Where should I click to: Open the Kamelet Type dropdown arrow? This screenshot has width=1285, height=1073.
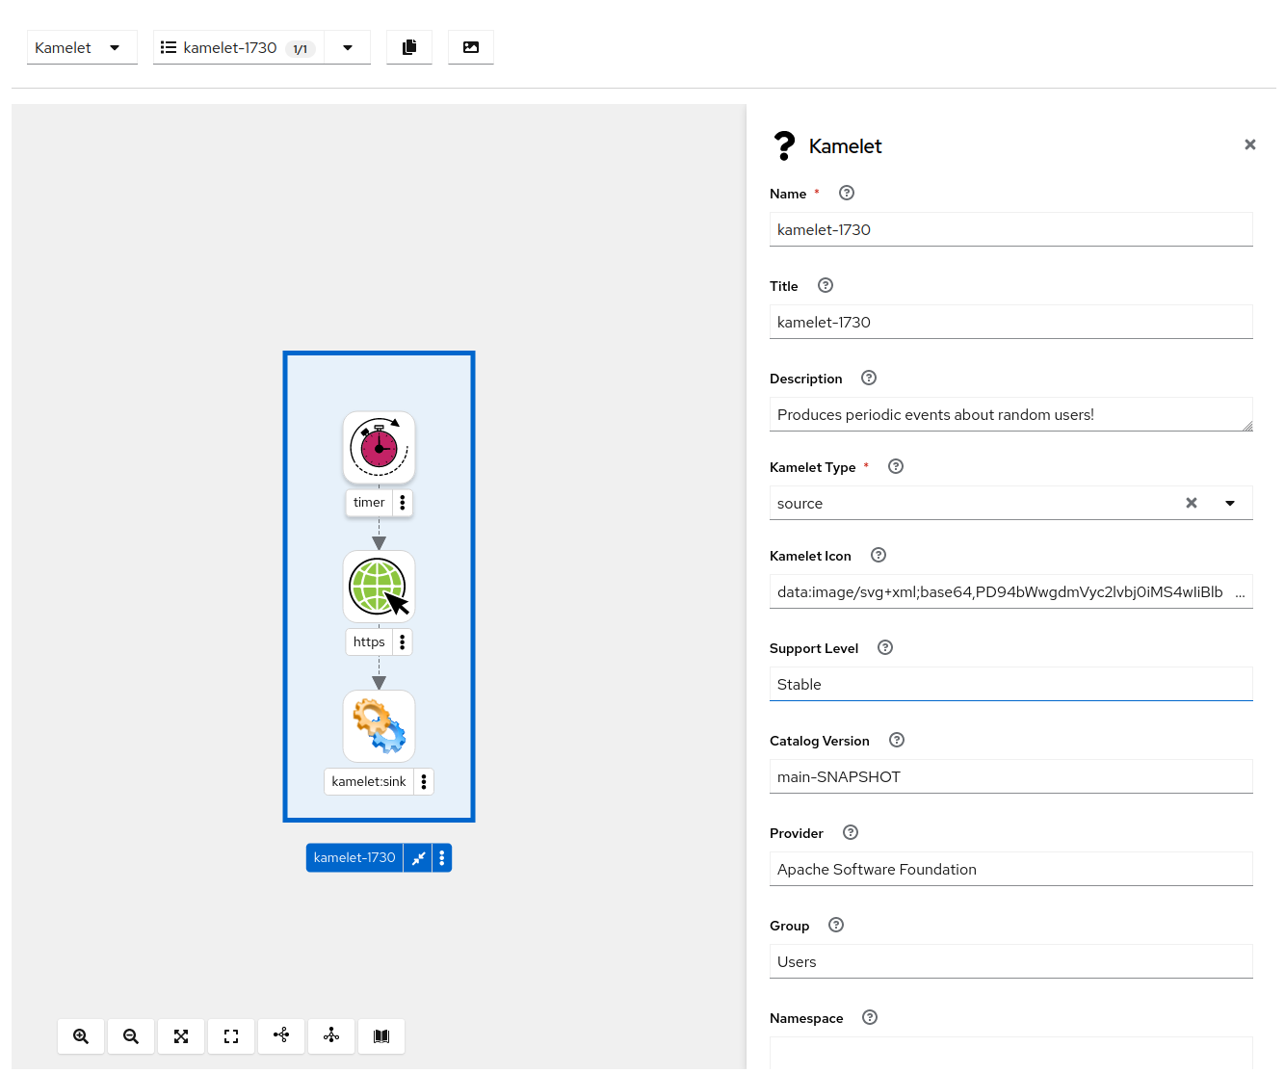1230,503
